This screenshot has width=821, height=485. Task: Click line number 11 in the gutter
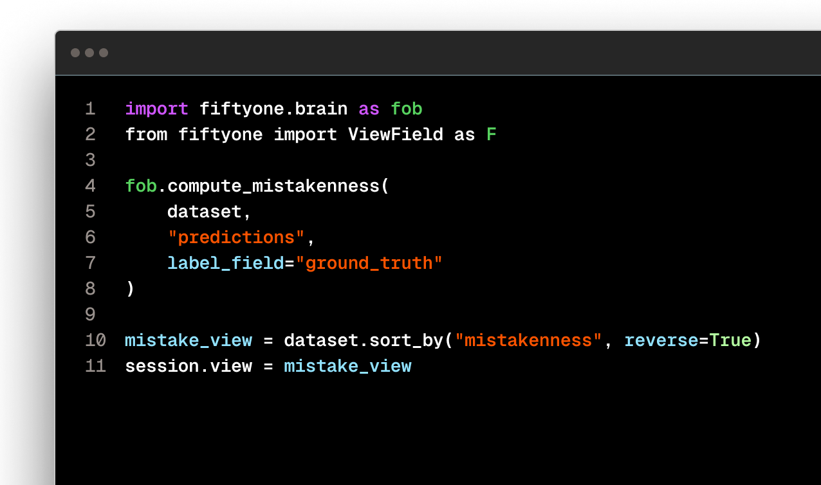tap(95, 367)
